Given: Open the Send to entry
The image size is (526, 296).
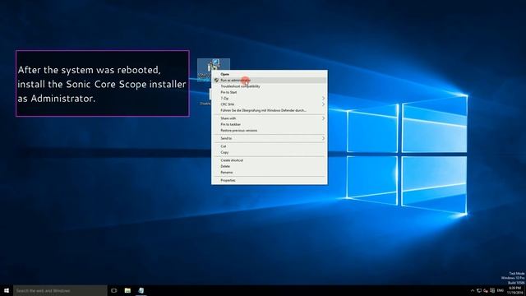Looking at the screenshot, I should (x=270, y=139).
